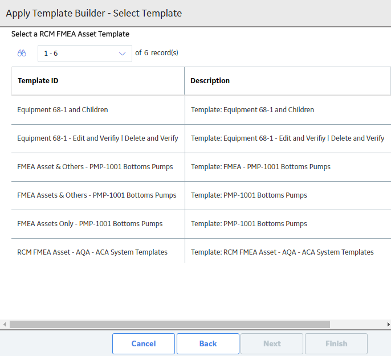The height and width of the screenshot is (356, 391).
Task: Click the horizontal scrollbar right arrow
Action: (x=388, y=324)
